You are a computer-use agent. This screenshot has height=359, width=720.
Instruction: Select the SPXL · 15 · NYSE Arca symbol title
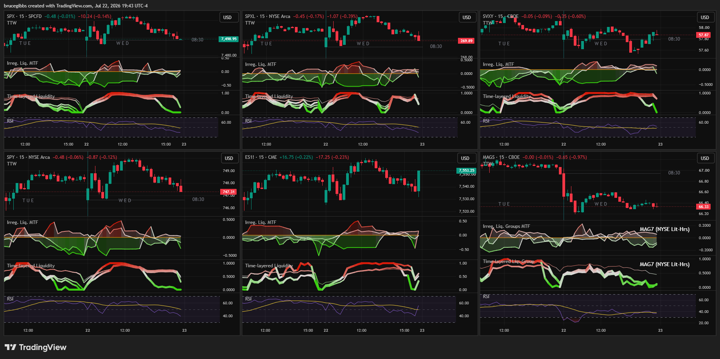268,16
